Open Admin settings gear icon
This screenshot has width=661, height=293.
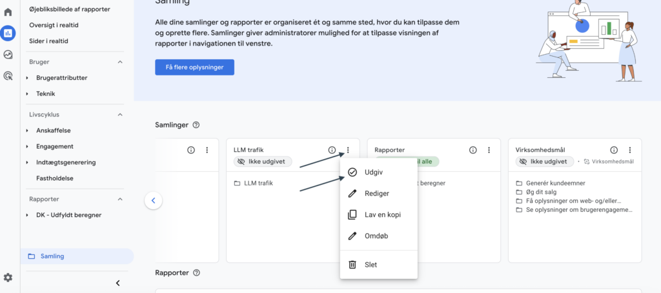8,278
